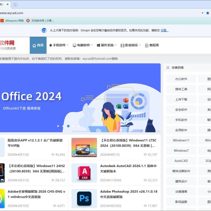Open the 实用软件 category
This screenshot has height=211, width=211.
coord(181,130)
